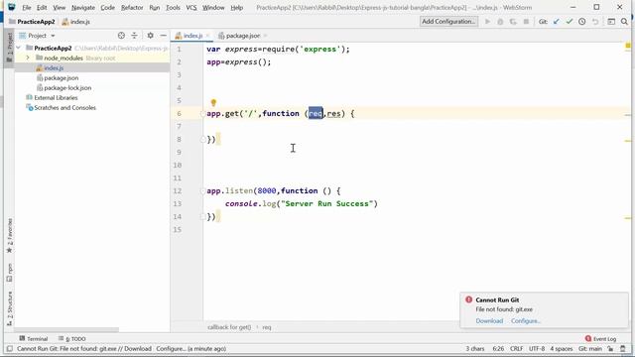Open the TODO tool window
The image size is (635, 357).
click(x=72, y=339)
